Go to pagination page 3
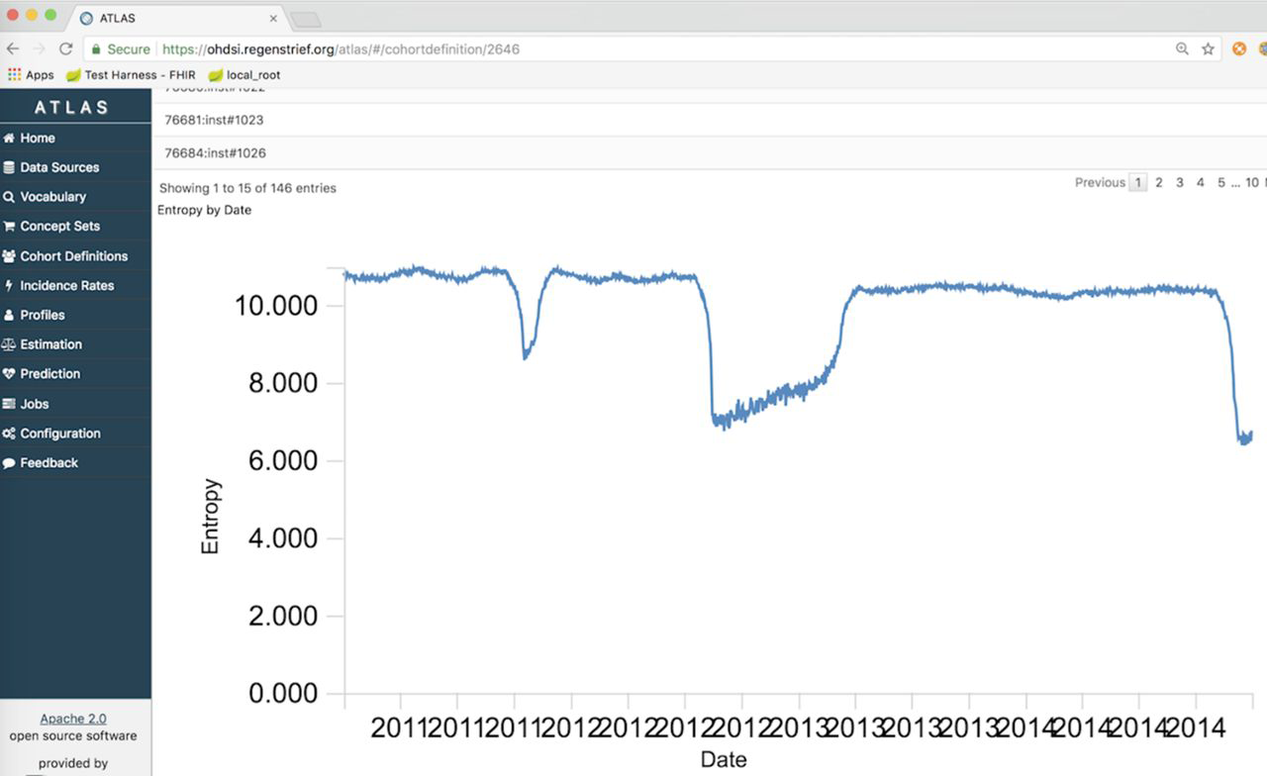The height and width of the screenshot is (776, 1267). [x=1180, y=183]
